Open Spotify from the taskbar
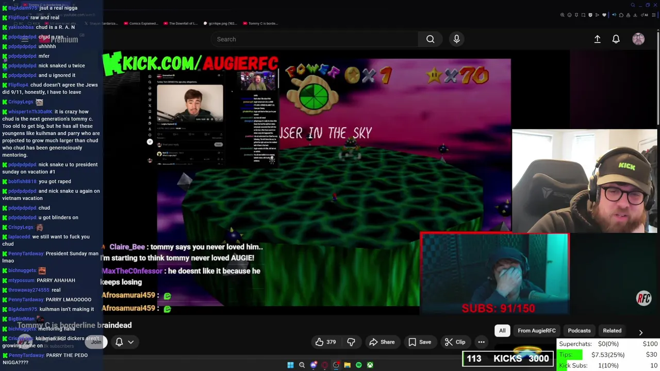Screen dimensions: 660x371 tap(358, 365)
